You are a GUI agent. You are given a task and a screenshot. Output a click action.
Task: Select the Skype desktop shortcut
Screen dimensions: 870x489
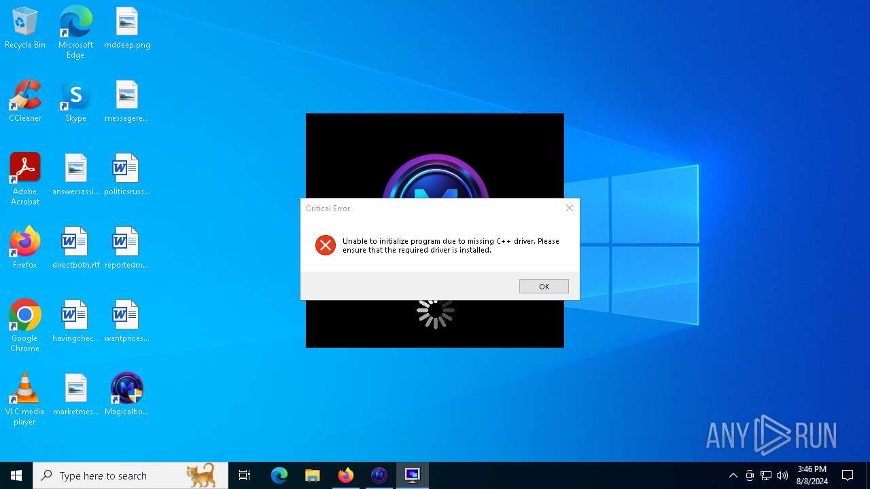pos(75,102)
